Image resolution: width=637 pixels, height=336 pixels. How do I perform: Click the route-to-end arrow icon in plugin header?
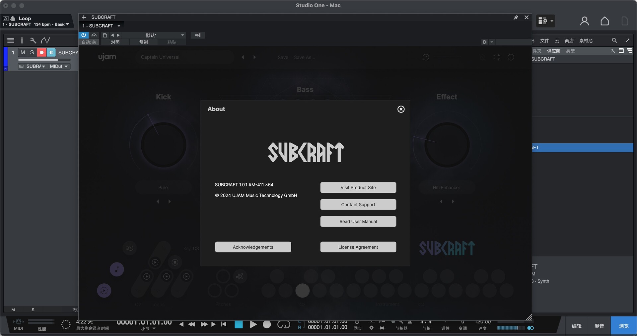point(198,35)
